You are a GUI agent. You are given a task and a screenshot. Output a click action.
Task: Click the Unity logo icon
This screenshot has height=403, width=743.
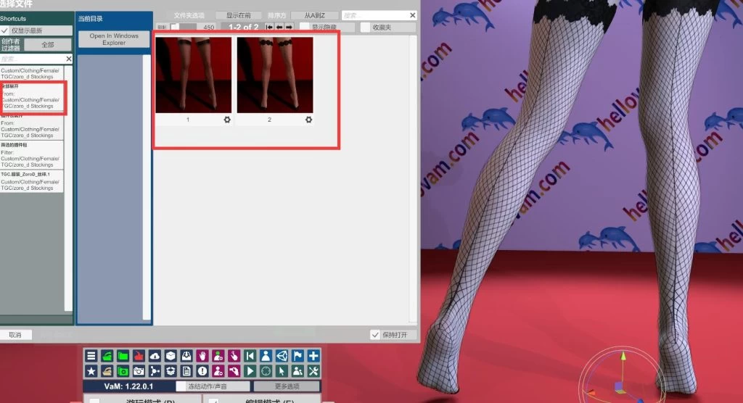tap(282, 355)
